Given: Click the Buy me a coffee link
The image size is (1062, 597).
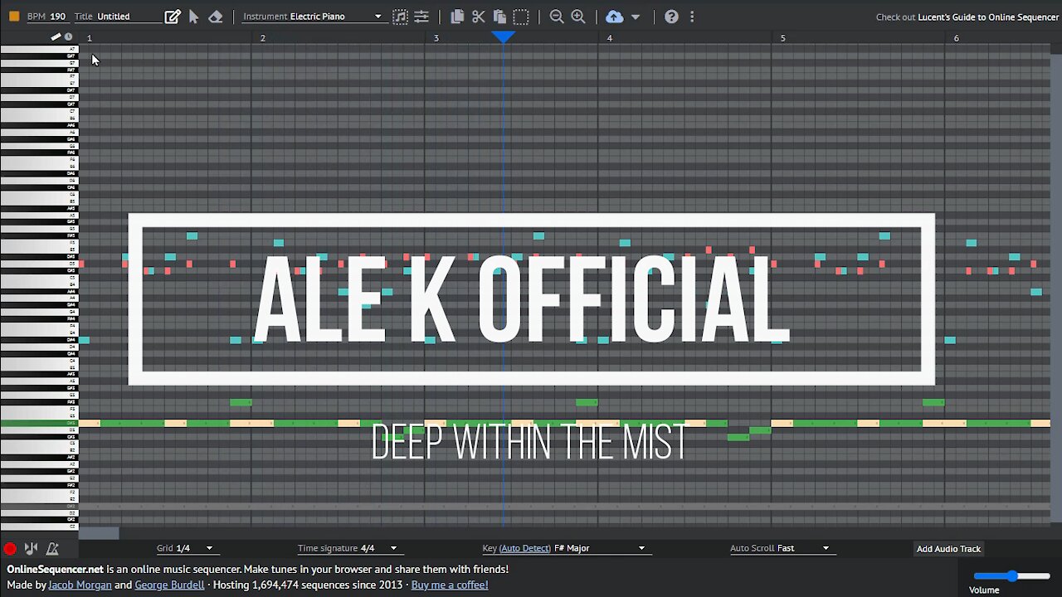Looking at the screenshot, I should 450,585.
